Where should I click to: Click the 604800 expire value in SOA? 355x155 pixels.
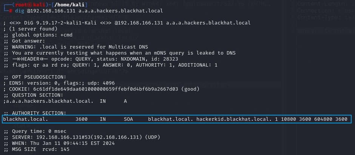[323, 119]
